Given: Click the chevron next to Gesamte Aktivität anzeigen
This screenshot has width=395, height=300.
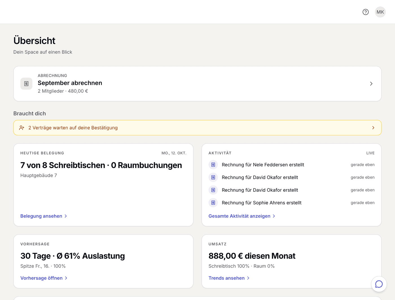Looking at the screenshot, I should click(274, 216).
